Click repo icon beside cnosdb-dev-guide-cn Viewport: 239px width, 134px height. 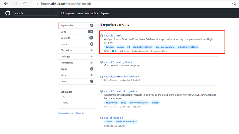click(101, 77)
